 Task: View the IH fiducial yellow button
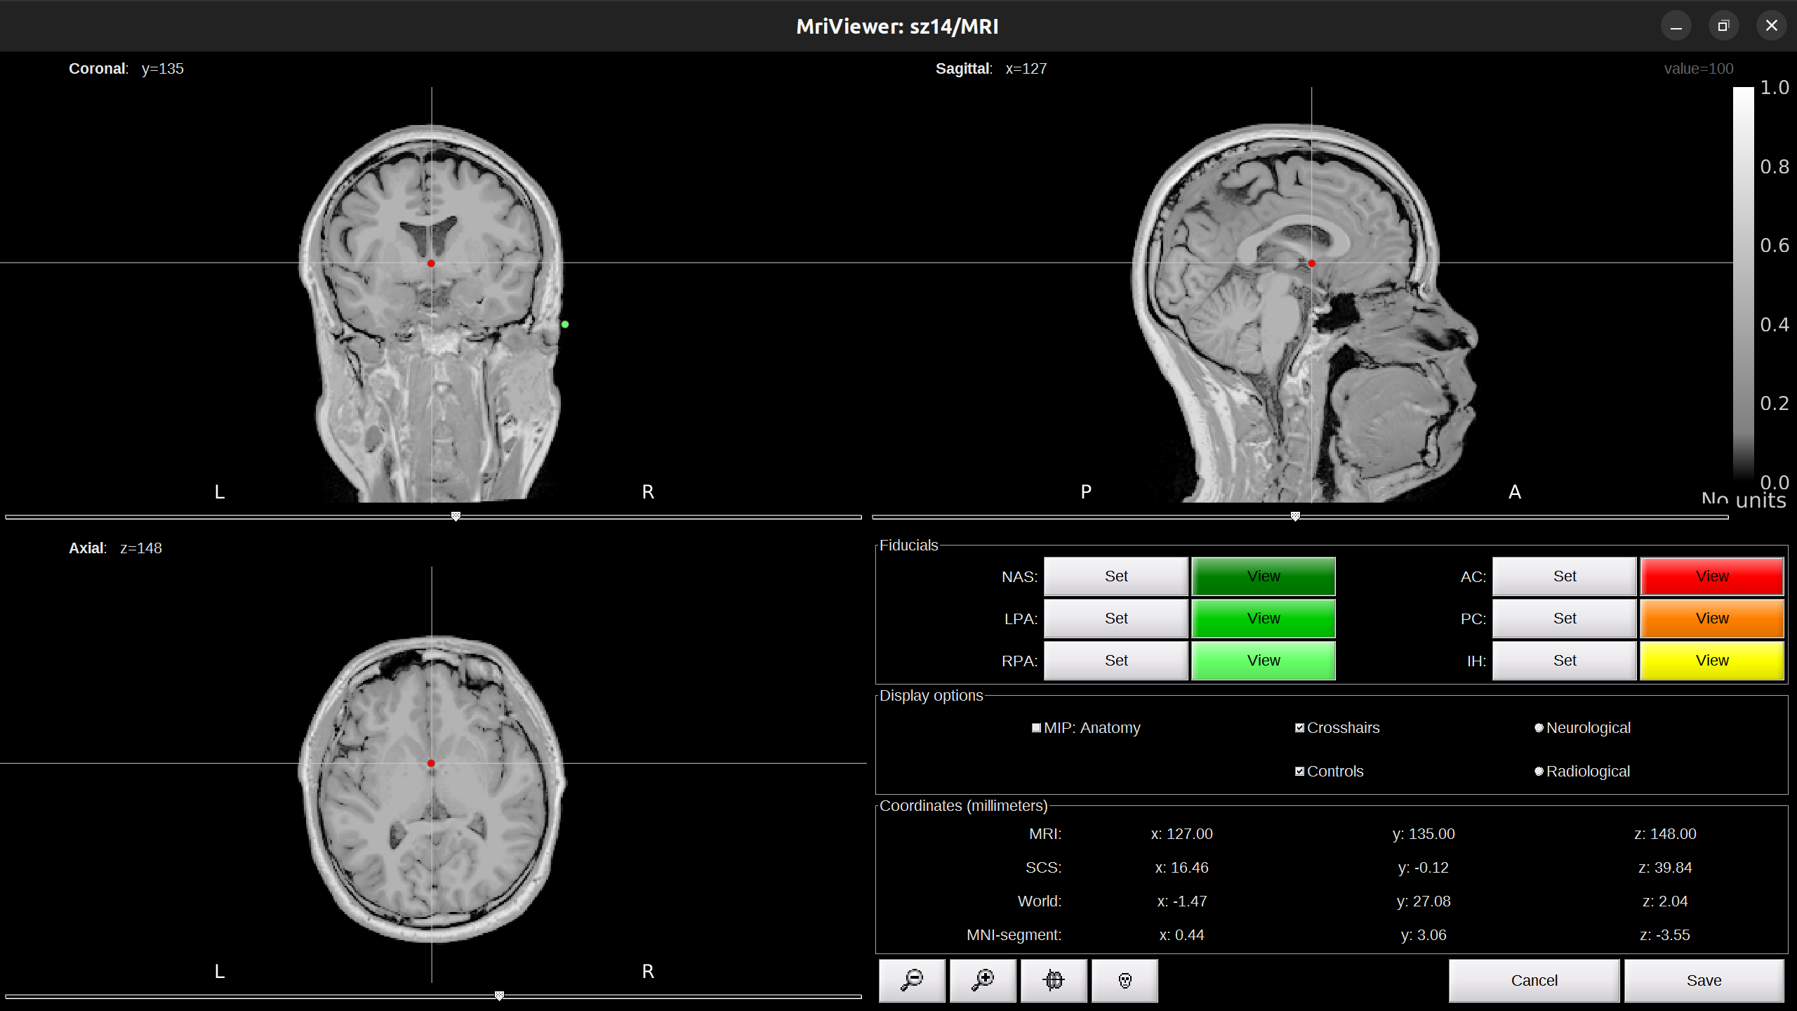(1712, 661)
